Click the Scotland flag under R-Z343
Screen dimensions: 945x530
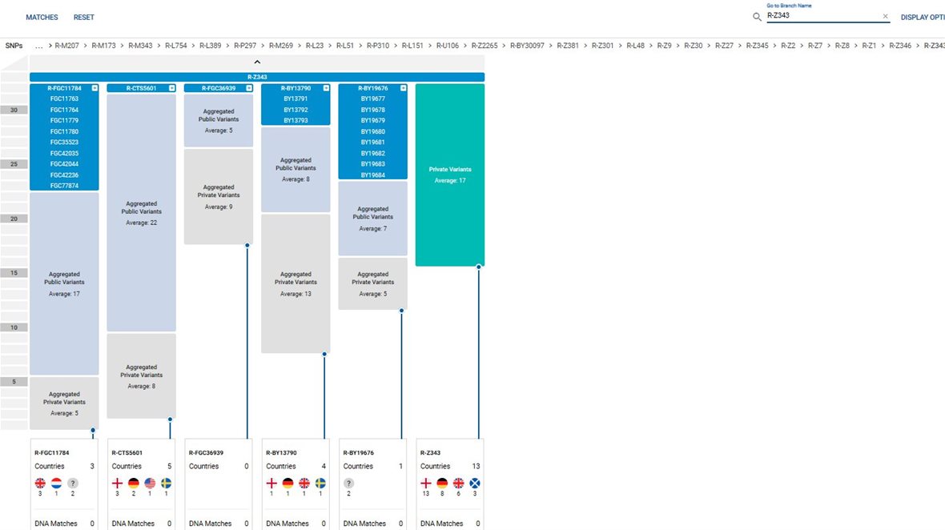475,484
